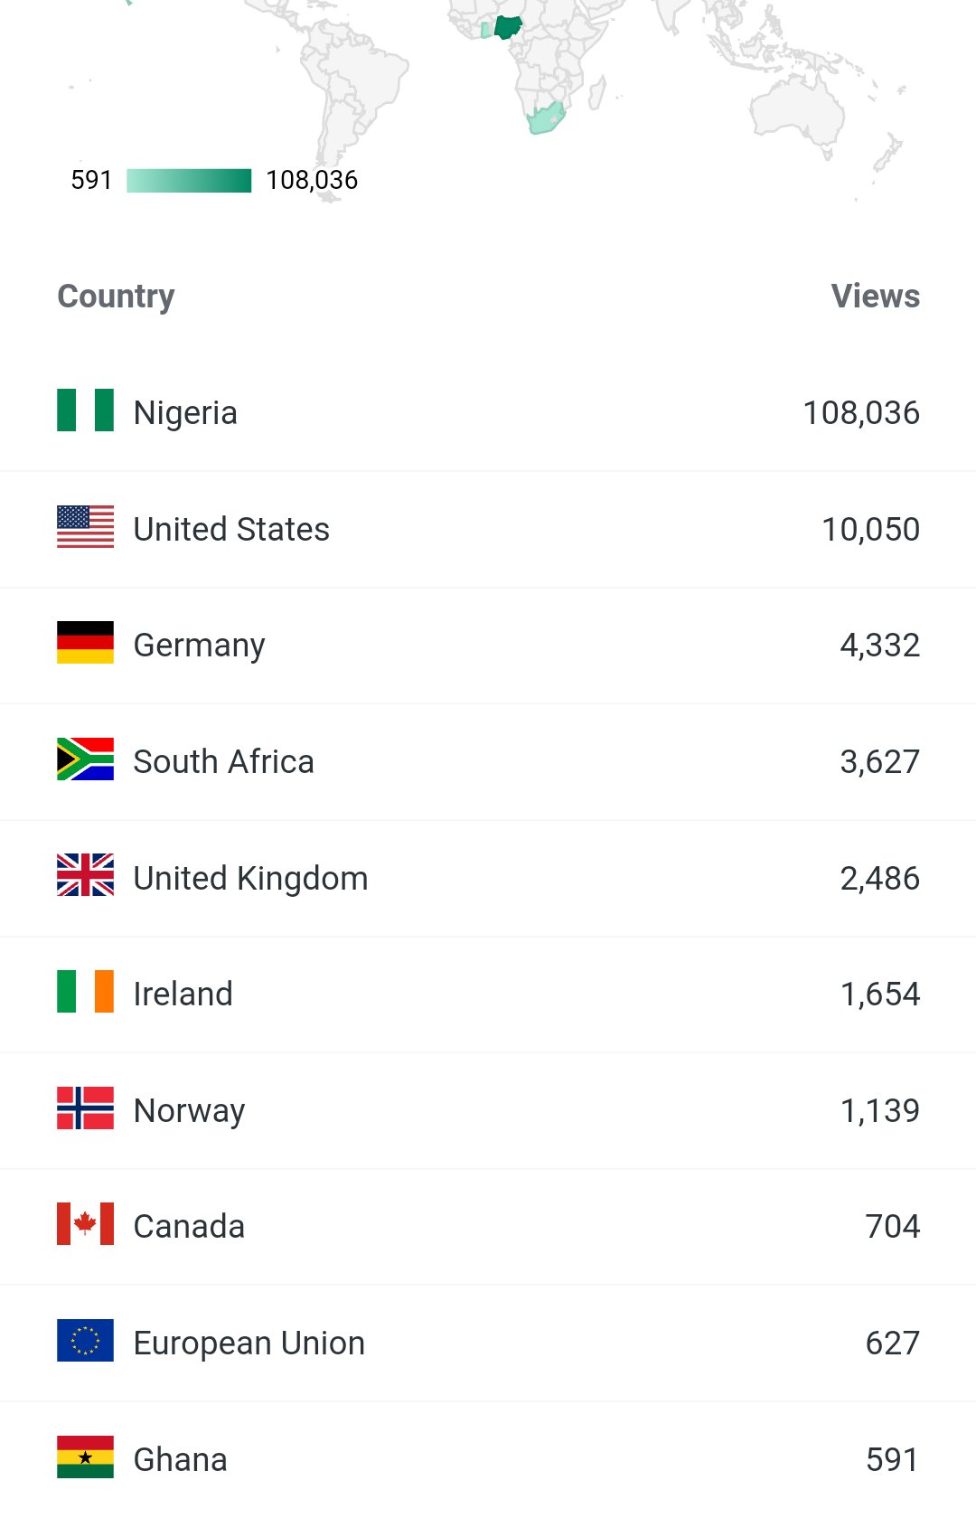Click Nigeria highlighted on the map

[x=508, y=27]
